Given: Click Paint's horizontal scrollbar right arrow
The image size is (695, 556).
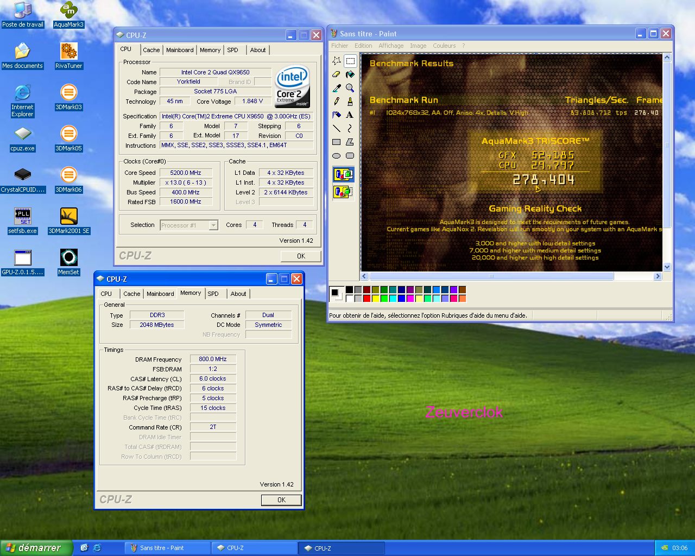Looking at the screenshot, I should click(658, 276).
